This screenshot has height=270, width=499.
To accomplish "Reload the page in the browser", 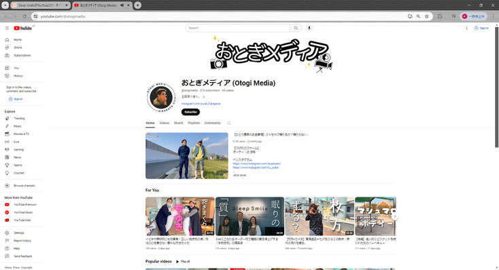I will click(24, 16).
